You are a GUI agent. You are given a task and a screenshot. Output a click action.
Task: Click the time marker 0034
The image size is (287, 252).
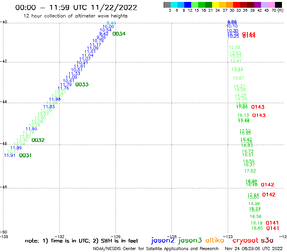(x=119, y=34)
